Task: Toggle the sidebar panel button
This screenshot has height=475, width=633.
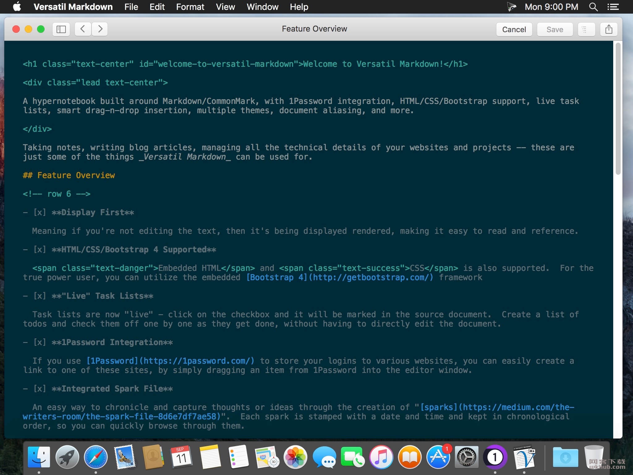Action: tap(61, 29)
